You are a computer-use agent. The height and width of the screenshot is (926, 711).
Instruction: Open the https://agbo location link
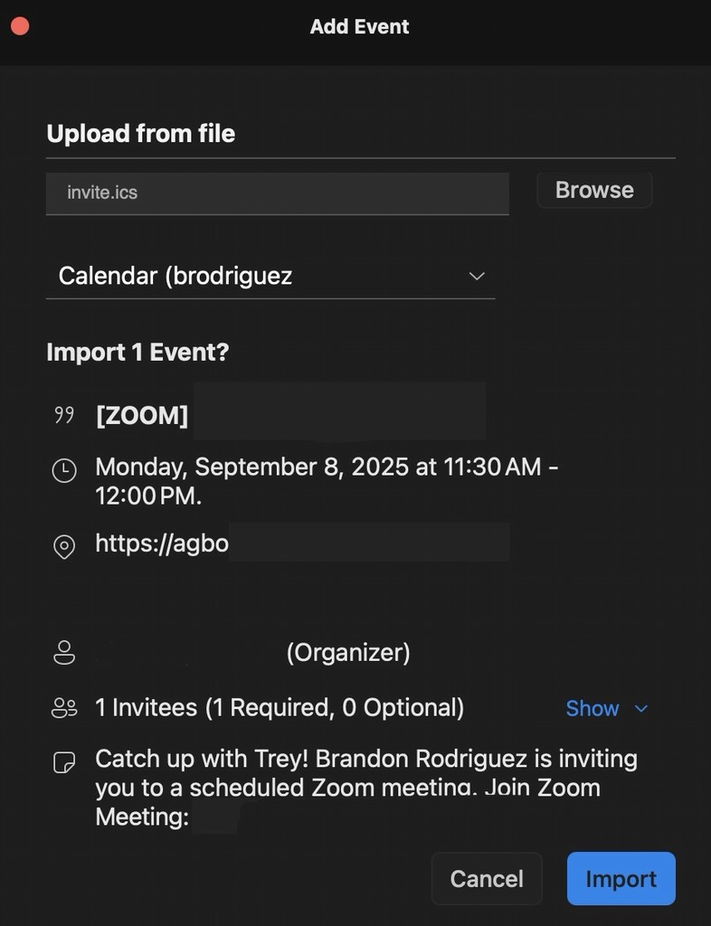(162, 543)
